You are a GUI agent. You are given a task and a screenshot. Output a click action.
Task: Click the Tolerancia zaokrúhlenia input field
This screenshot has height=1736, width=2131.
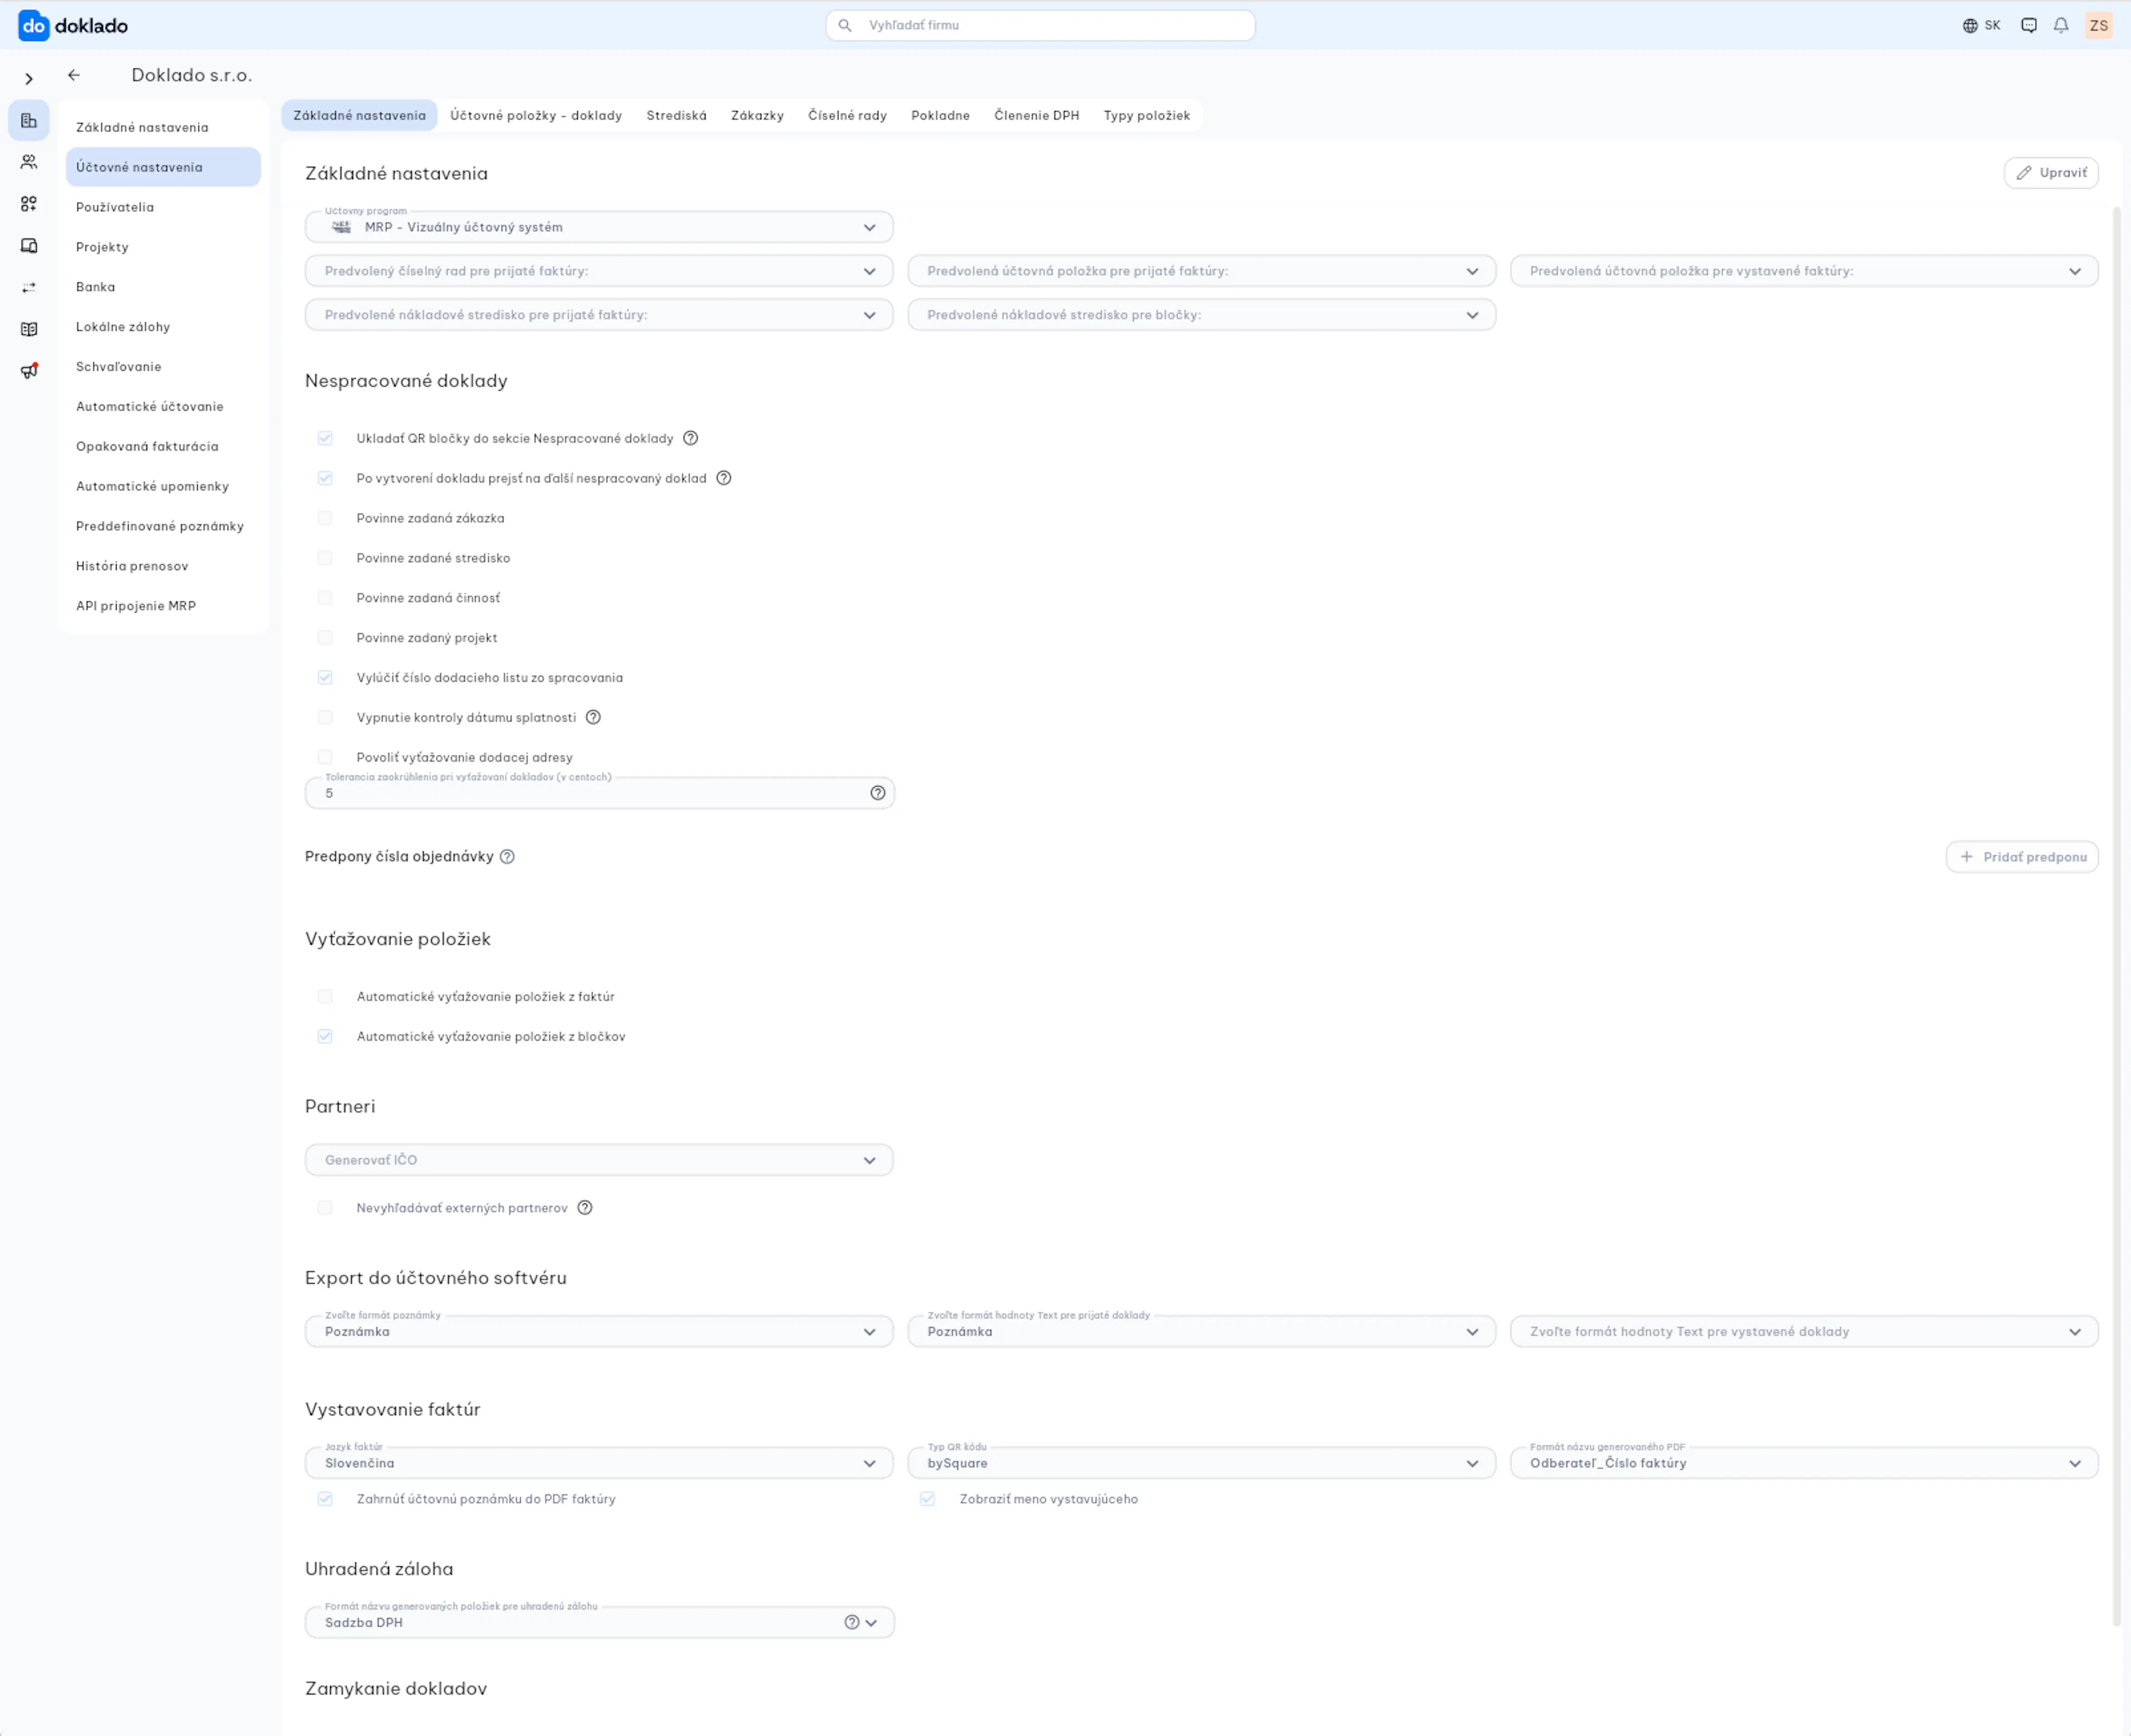tap(599, 793)
